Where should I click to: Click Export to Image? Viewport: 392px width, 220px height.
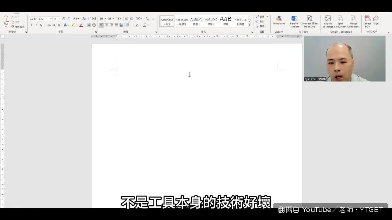coord(328,22)
